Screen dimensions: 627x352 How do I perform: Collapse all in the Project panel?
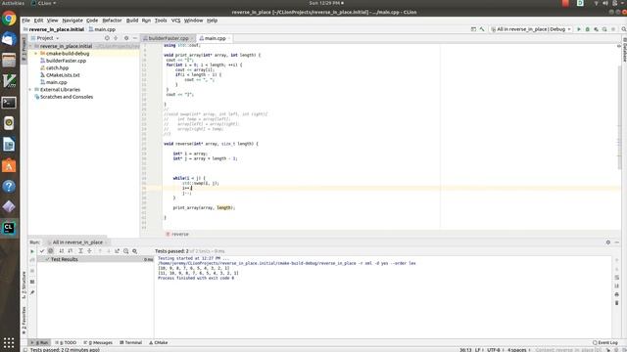point(116,38)
